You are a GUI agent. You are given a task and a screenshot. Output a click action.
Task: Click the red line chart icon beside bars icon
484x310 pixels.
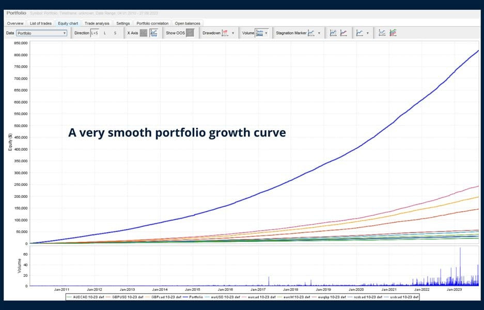(344, 33)
